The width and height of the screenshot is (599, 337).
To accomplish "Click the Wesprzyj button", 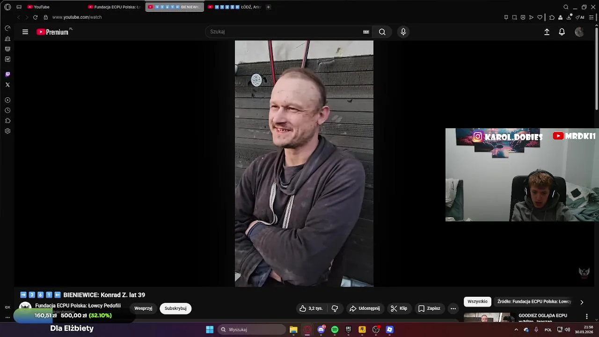I will [x=143, y=308].
